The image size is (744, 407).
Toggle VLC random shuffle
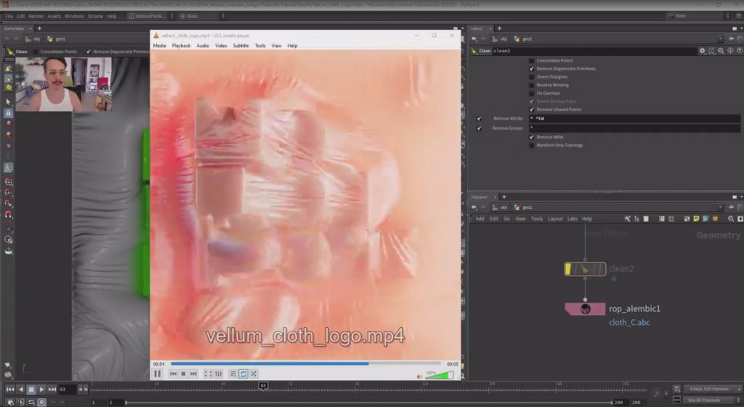(254, 374)
